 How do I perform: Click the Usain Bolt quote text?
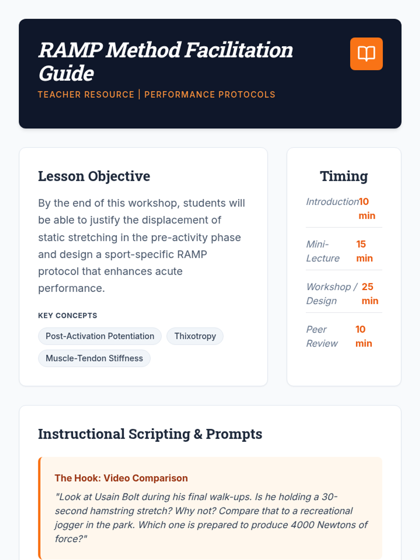pos(211,518)
